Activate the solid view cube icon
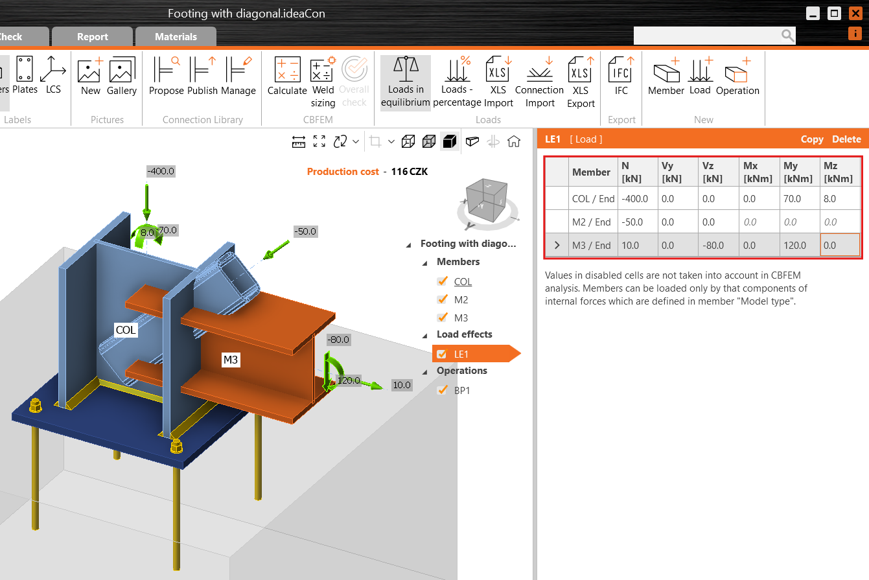 [x=450, y=141]
